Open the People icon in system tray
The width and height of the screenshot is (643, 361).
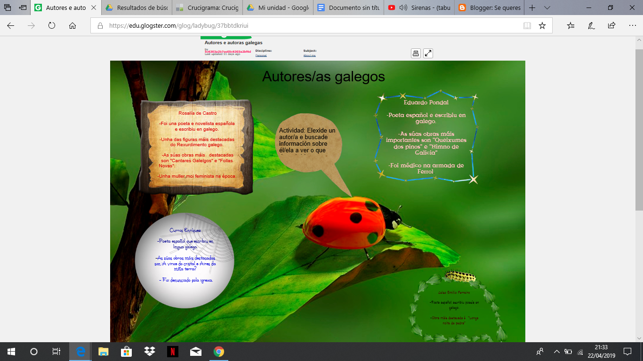click(x=540, y=352)
